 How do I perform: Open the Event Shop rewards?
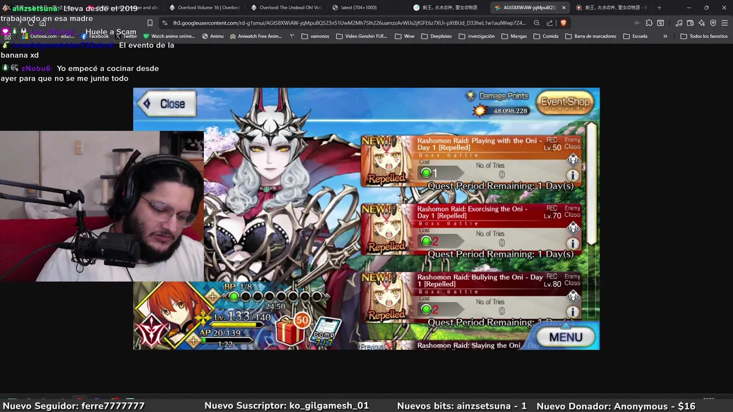(x=565, y=103)
